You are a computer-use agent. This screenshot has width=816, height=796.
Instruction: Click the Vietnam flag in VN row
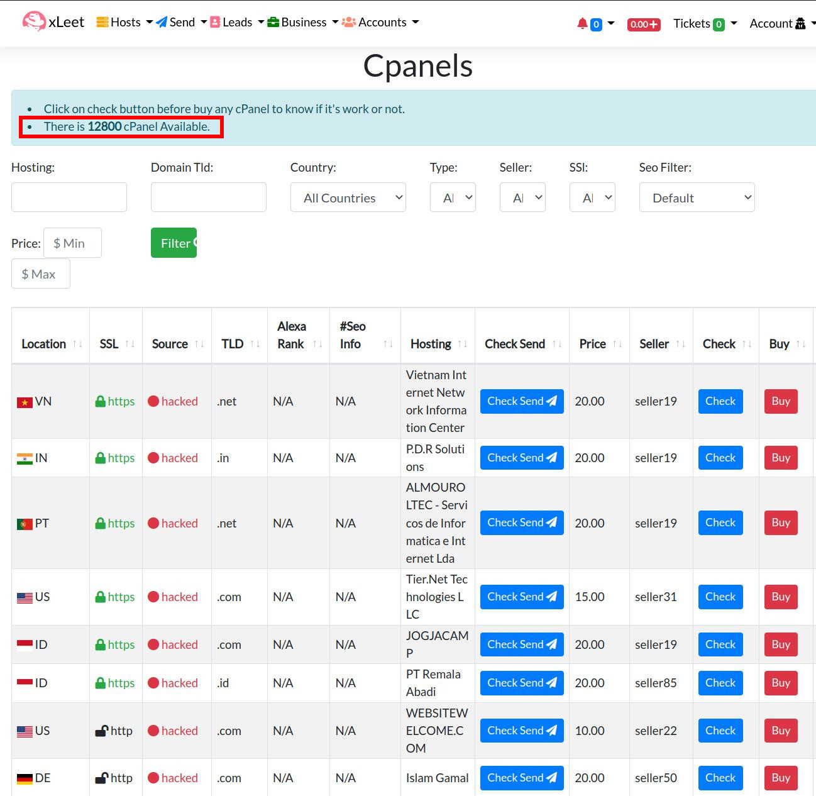(25, 402)
